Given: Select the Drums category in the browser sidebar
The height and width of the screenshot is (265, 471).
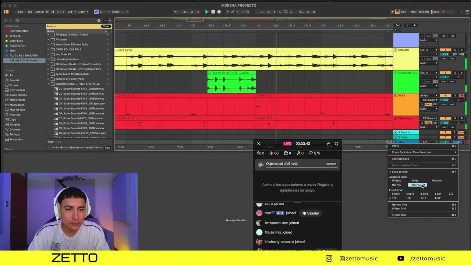Looking at the screenshot, I should pos(14,85).
